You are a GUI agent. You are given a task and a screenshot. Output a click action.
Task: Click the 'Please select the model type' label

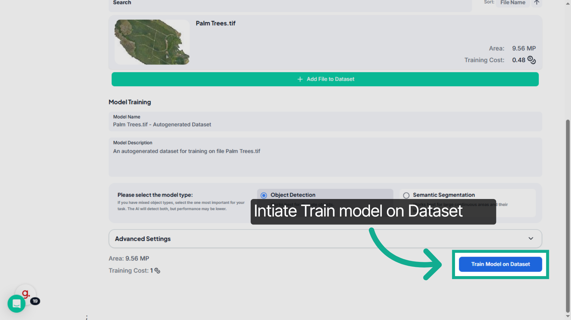tap(155, 195)
